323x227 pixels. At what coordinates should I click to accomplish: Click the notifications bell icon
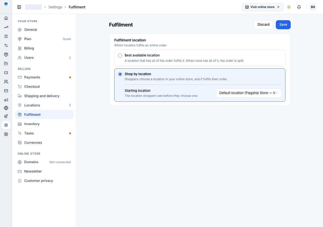(x=299, y=7)
